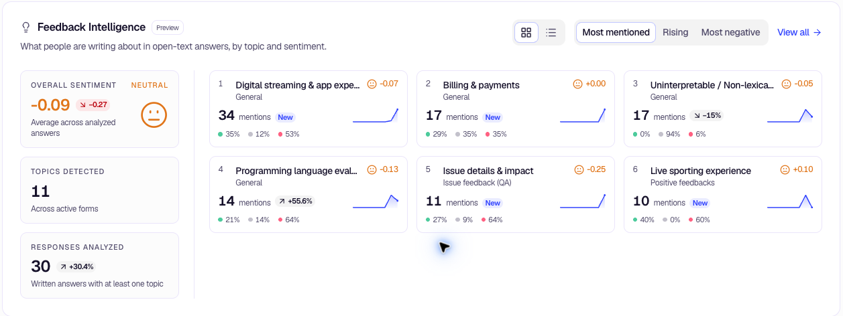
Task: Open the View all link
Action: 799,32
